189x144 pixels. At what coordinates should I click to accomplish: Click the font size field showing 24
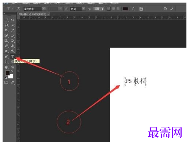76,9
